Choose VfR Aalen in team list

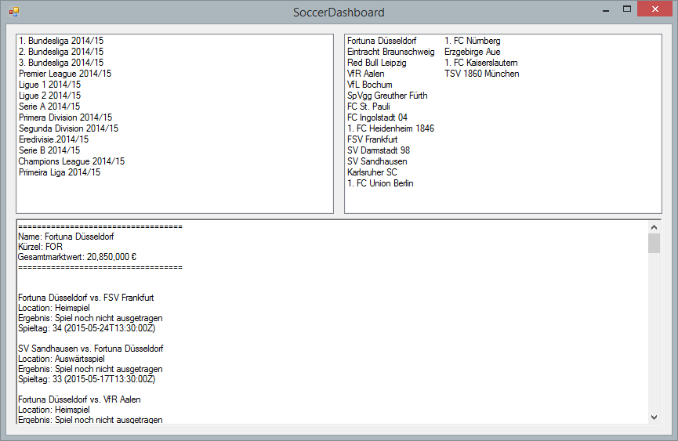coord(366,74)
